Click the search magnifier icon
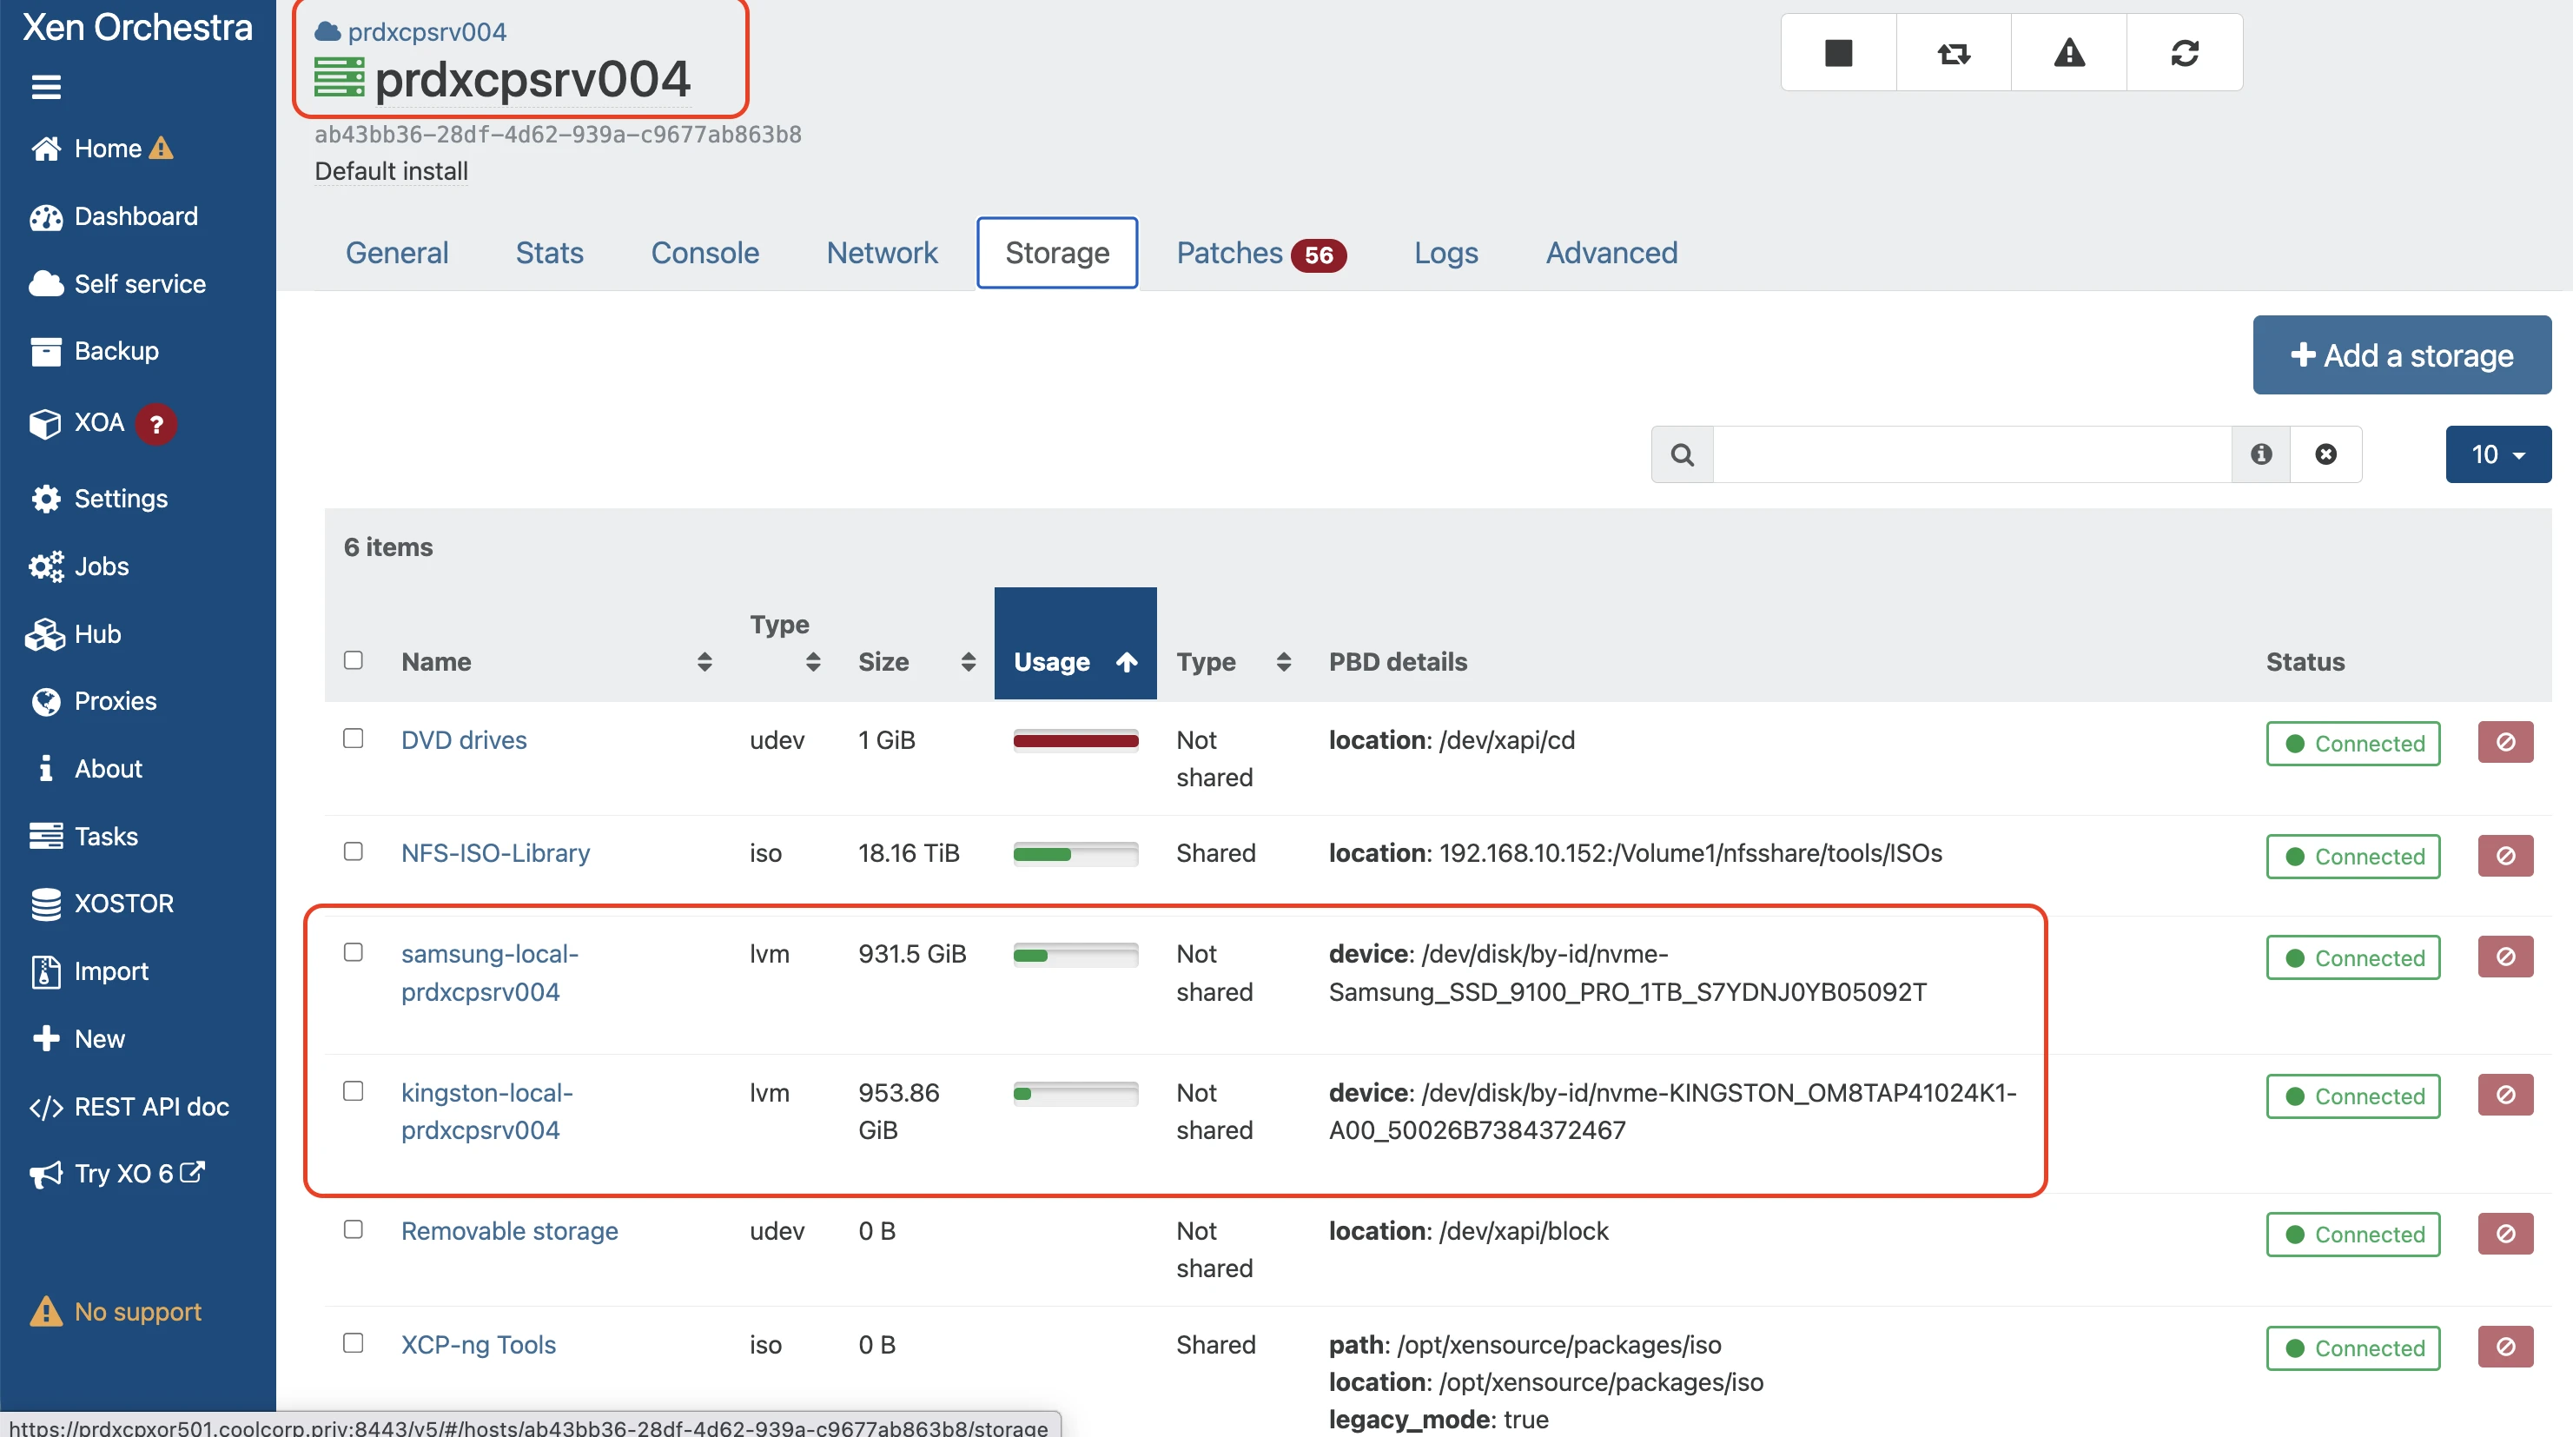This screenshot has height=1437, width=2573. pos(1682,454)
